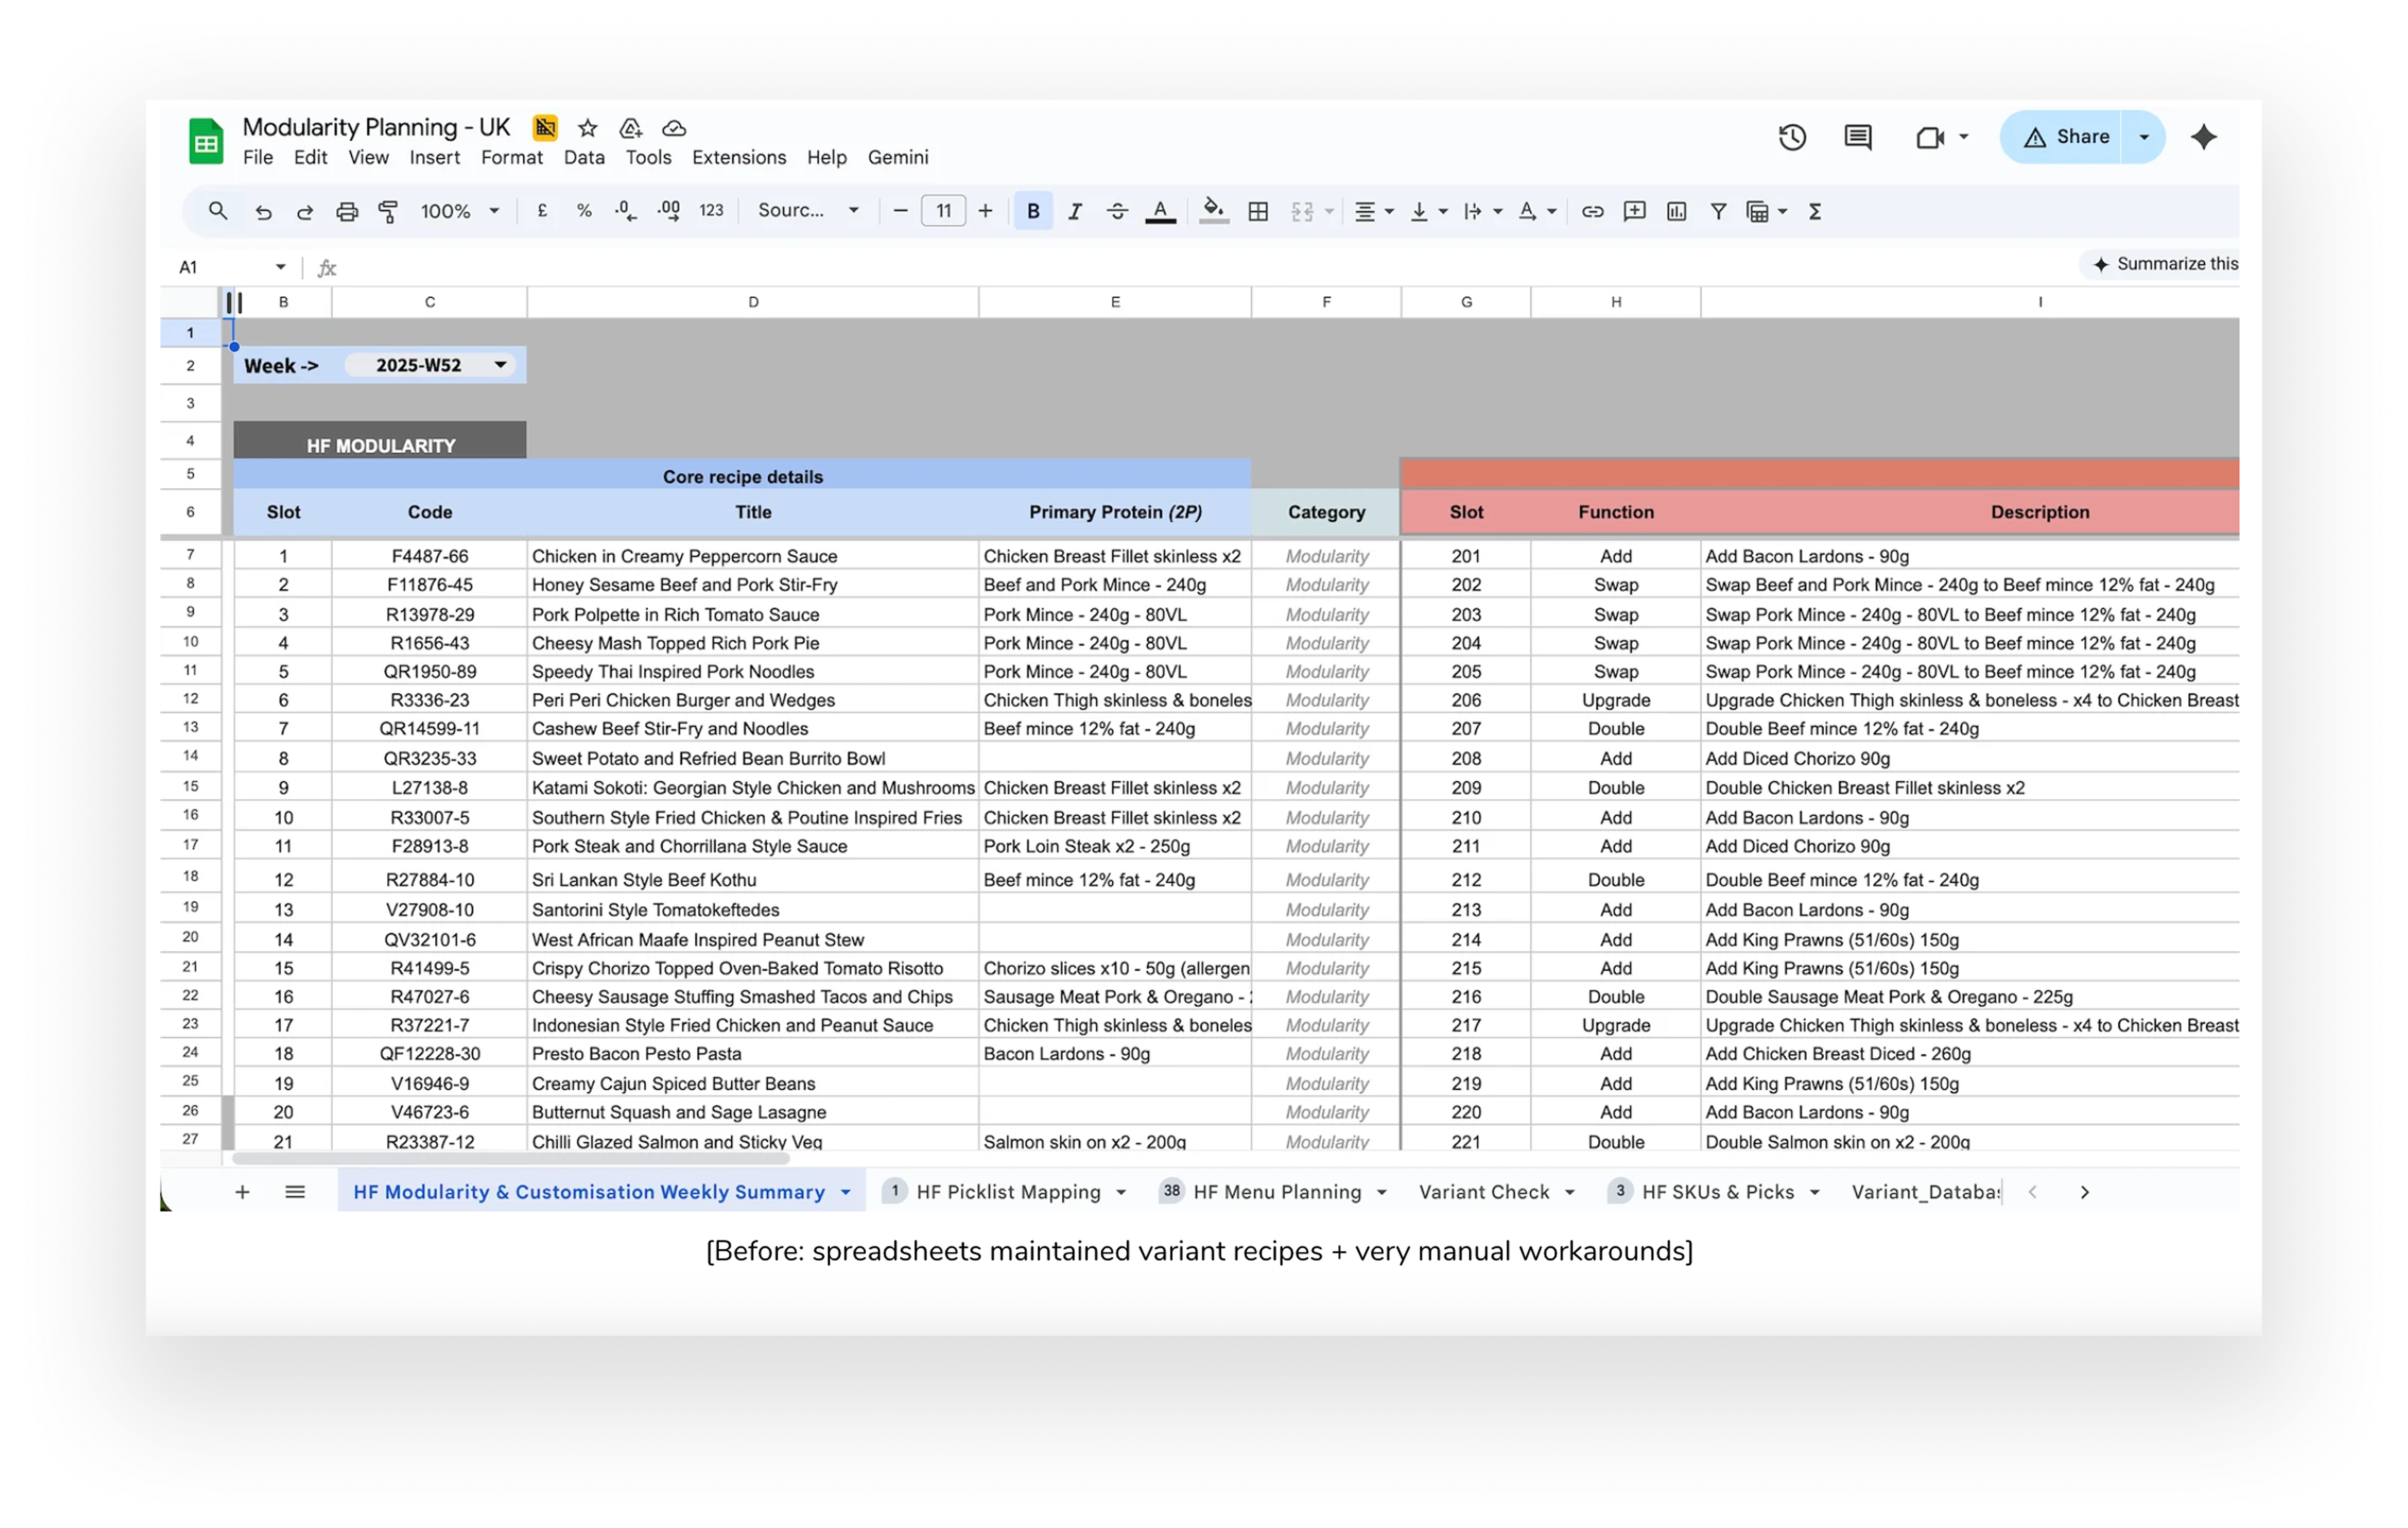Image resolution: width=2408 pixels, height=1528 pixels.
Task: Toggle italic formatting button
Action: [1075, 211]
